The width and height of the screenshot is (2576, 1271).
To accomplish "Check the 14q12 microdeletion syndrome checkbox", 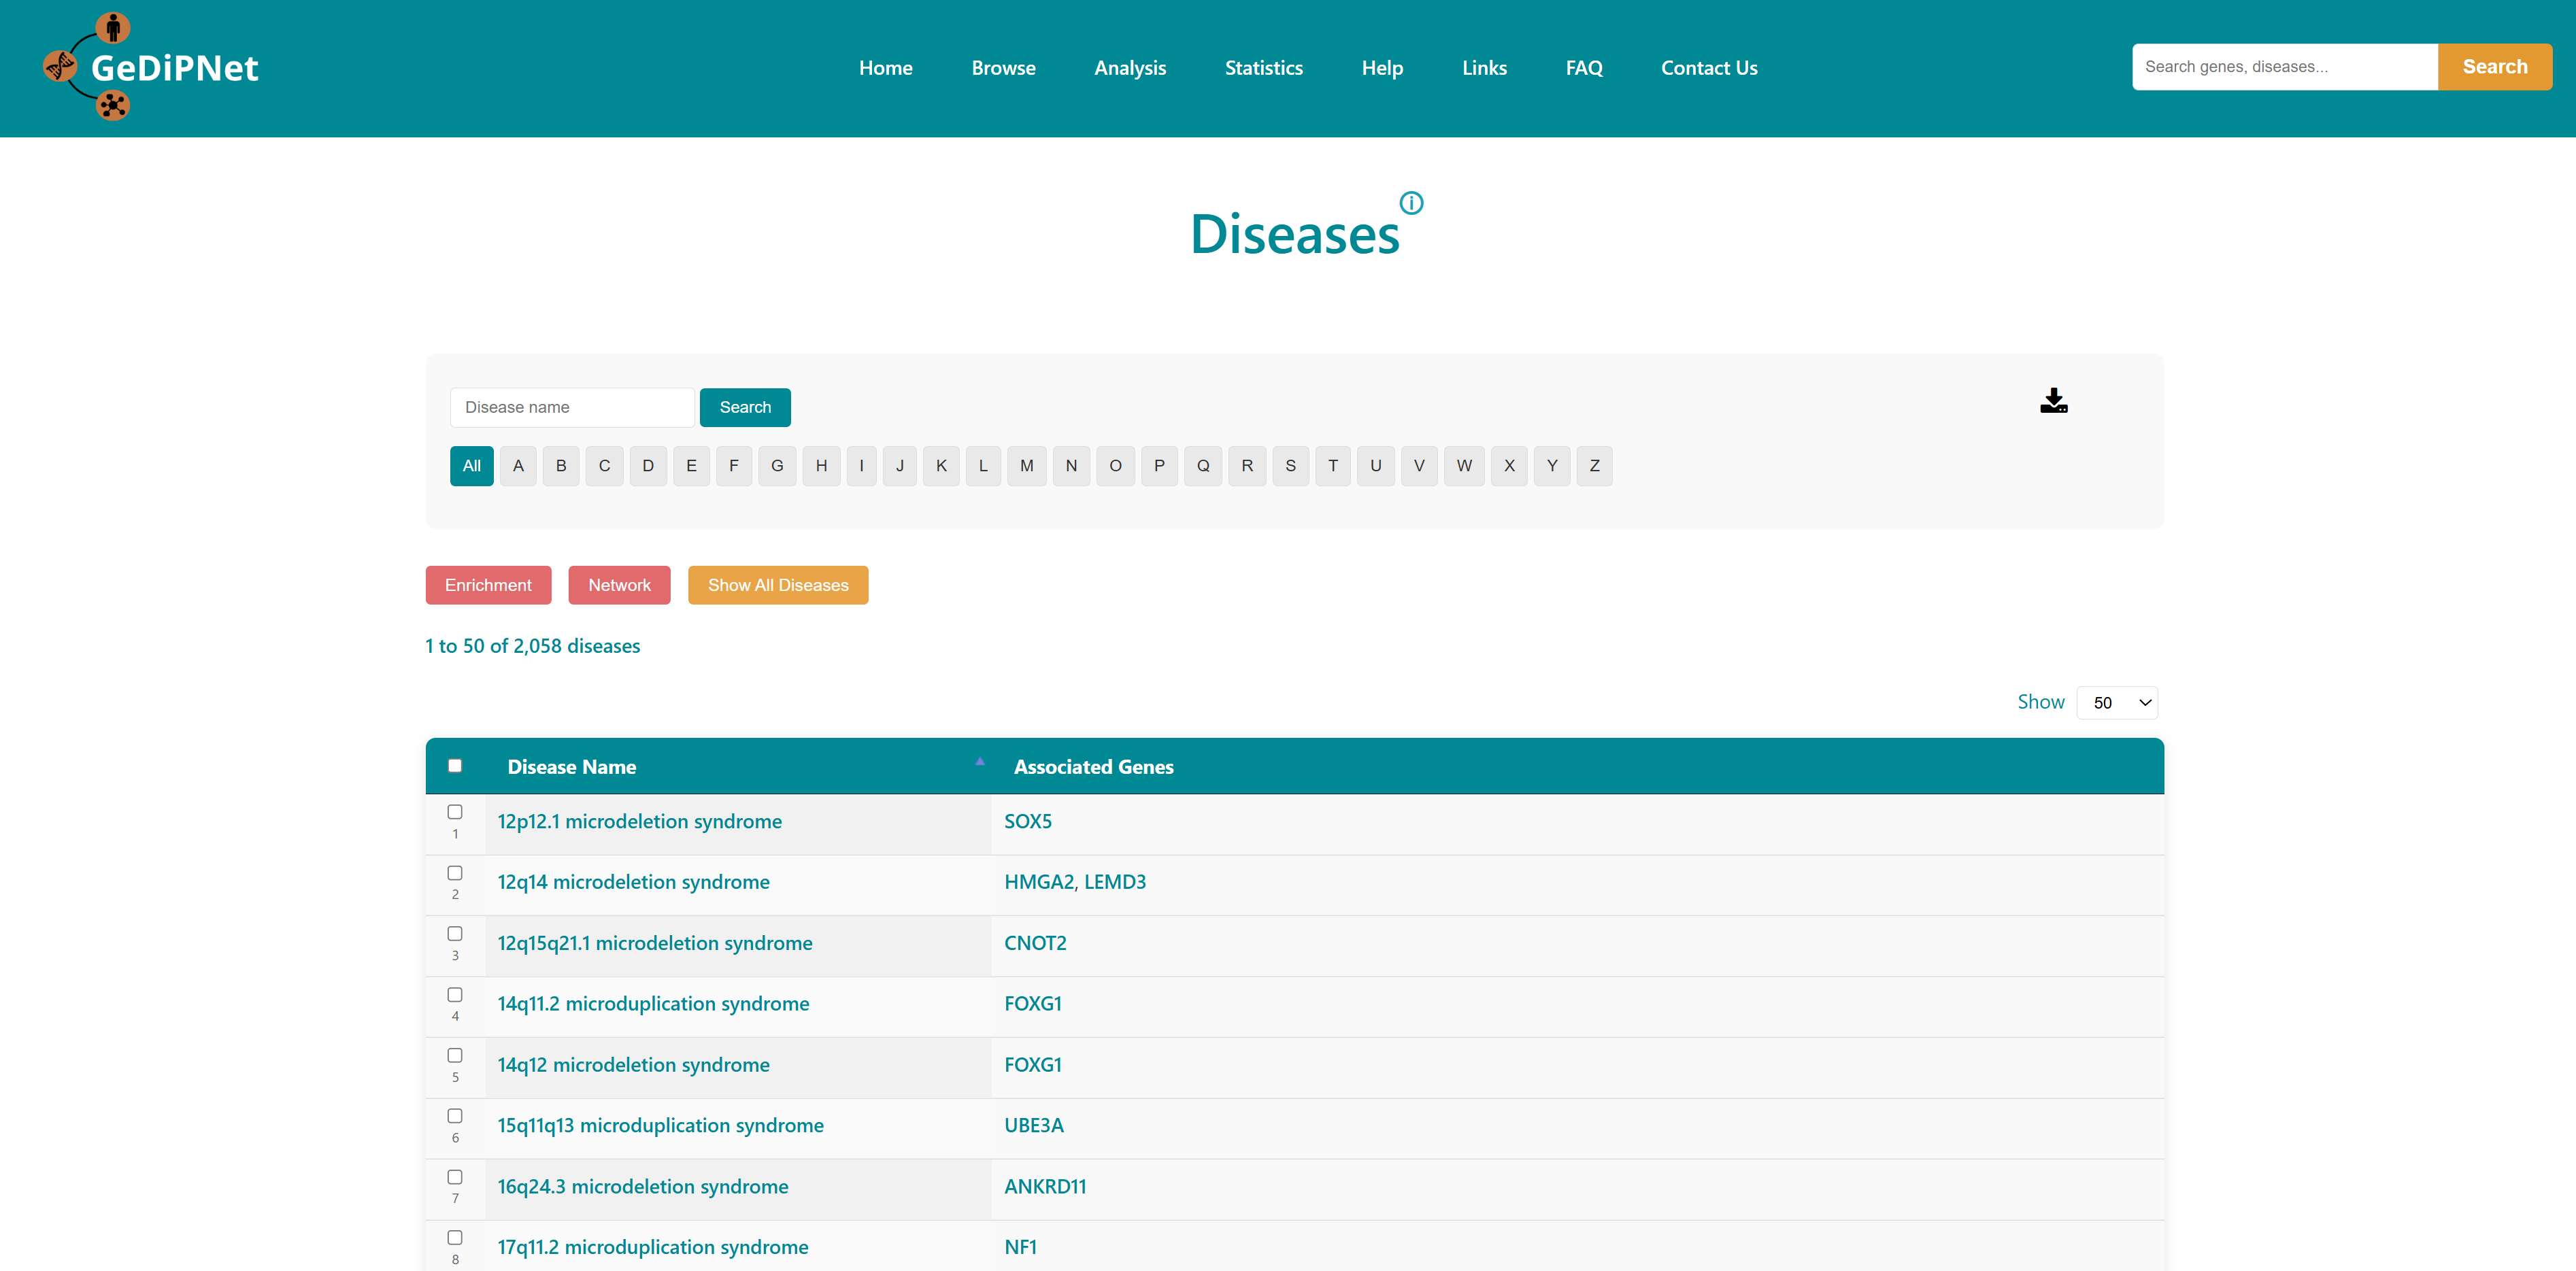I will pyautogui.click(x=455, y=1055).
